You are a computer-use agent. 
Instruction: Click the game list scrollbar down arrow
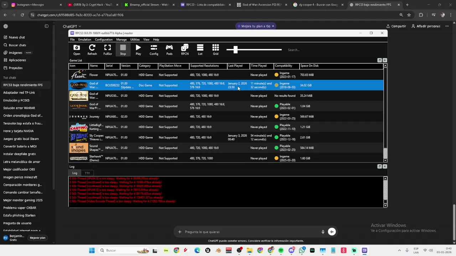[x=385, y=160]
